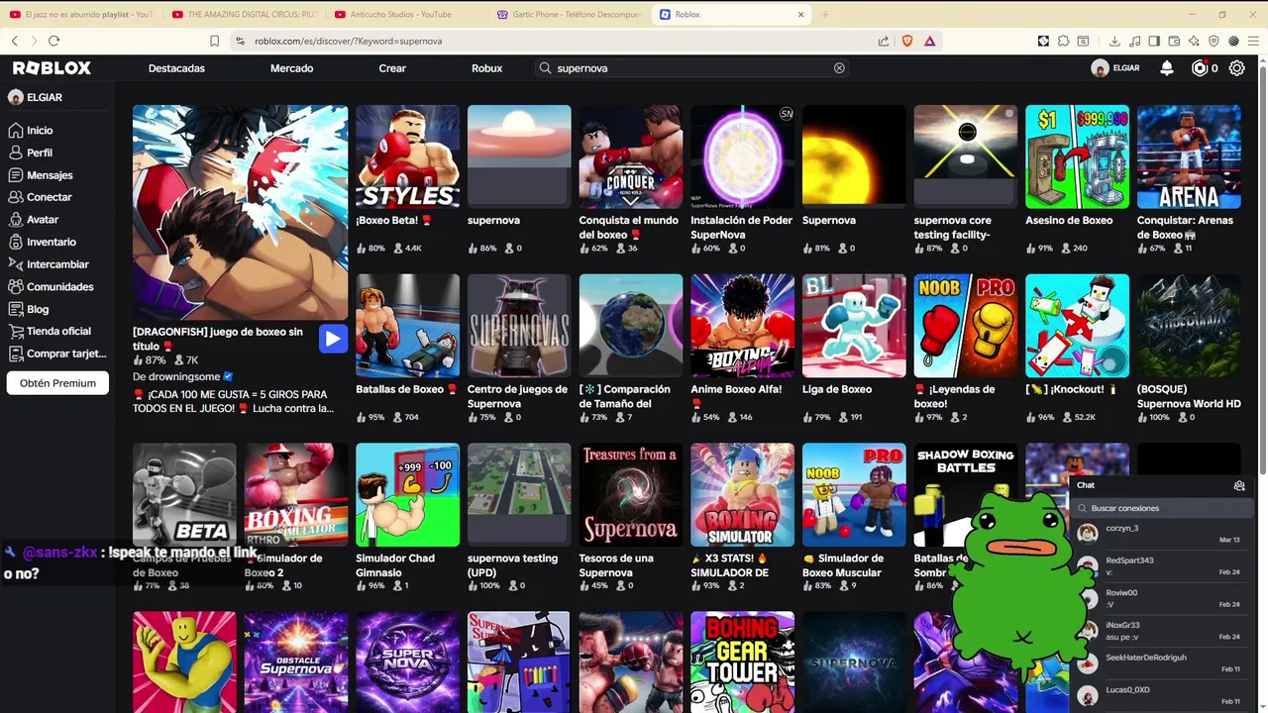The image size is (1268, 713).
Task: Open the Anime Boxeo Alfa! game thumbnail
Action: (742, 326)
